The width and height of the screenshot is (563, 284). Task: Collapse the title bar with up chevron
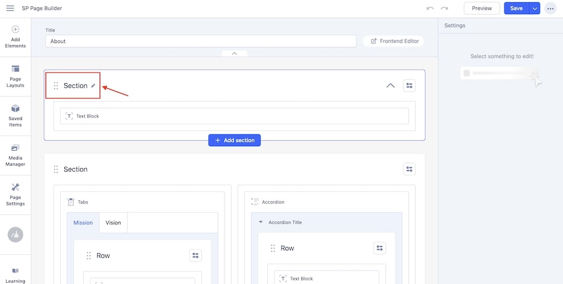click(234, 53)
